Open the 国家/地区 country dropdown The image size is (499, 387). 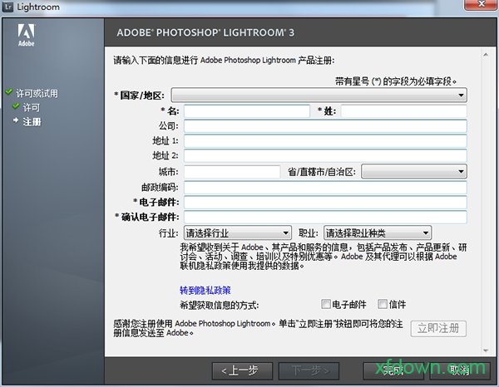point(319,95)
